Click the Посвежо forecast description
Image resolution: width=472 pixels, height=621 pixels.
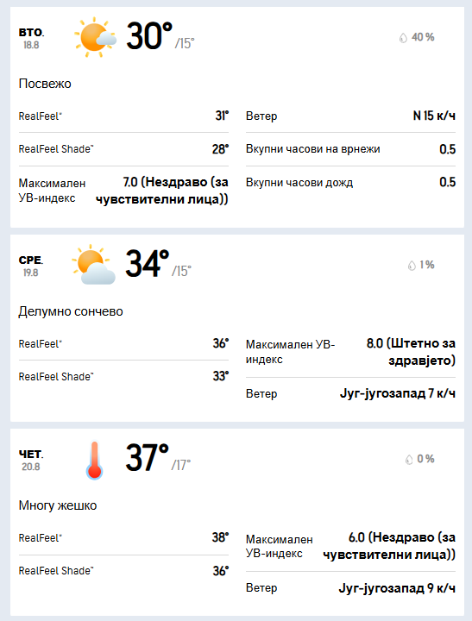click(45, 84)
